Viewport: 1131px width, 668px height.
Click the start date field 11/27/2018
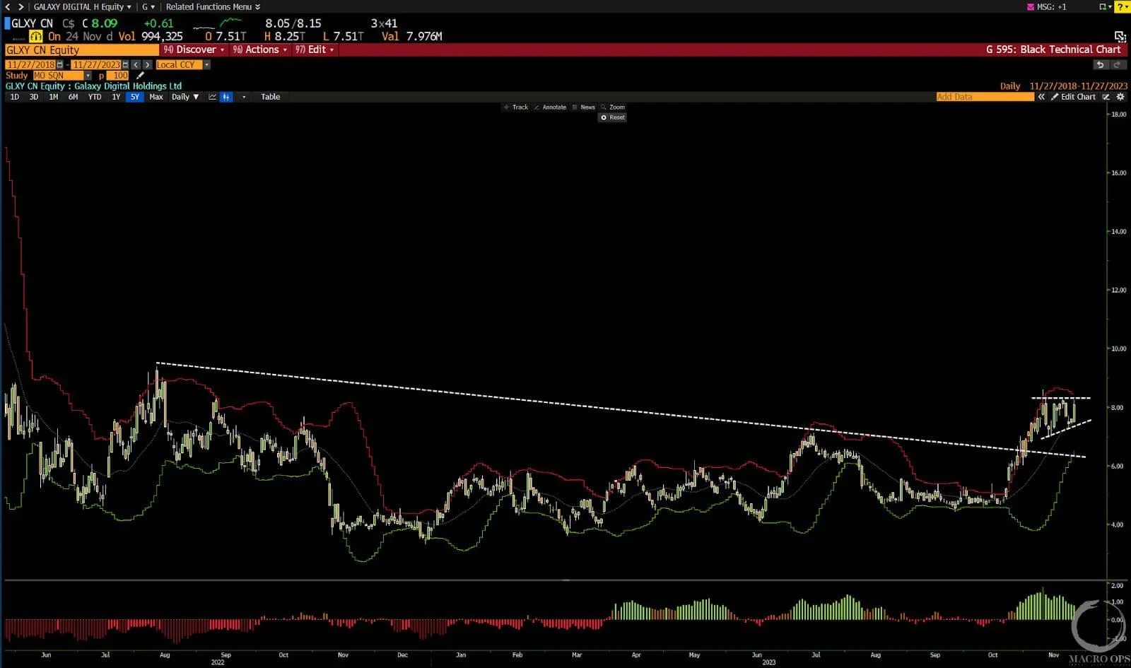click(30, 64)
